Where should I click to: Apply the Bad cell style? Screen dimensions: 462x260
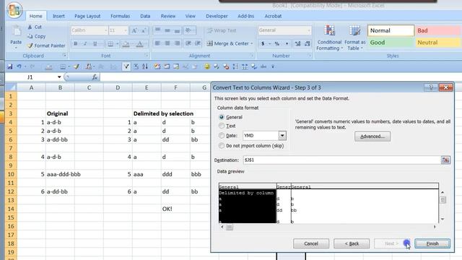coord(437,30)
